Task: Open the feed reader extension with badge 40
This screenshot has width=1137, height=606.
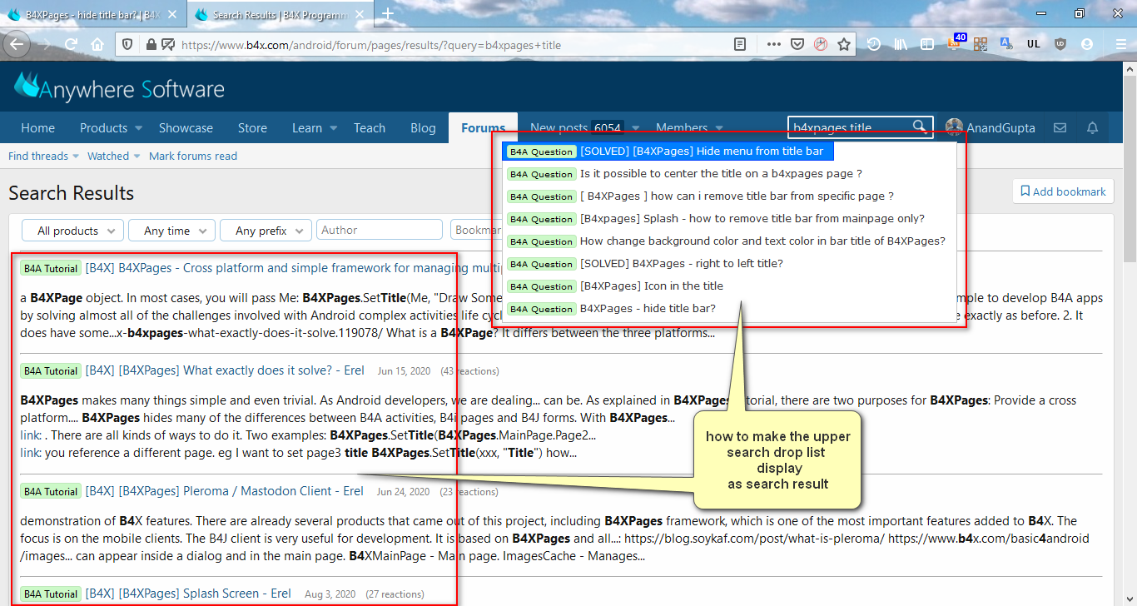Action: click(x=956, y=43)
